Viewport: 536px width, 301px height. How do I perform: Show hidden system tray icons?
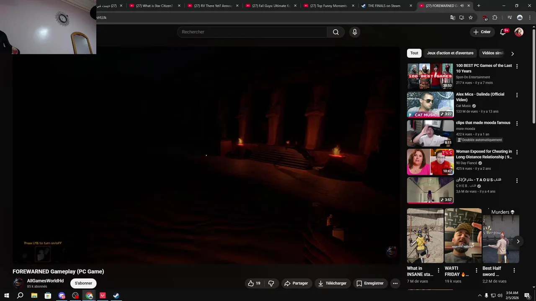479,296
